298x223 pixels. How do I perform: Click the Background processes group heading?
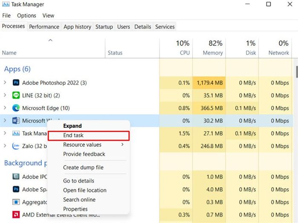26,163
